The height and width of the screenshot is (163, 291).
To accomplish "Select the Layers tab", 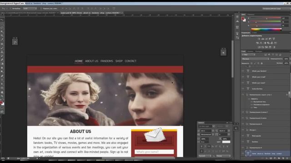I will click(x=244, y=51).
